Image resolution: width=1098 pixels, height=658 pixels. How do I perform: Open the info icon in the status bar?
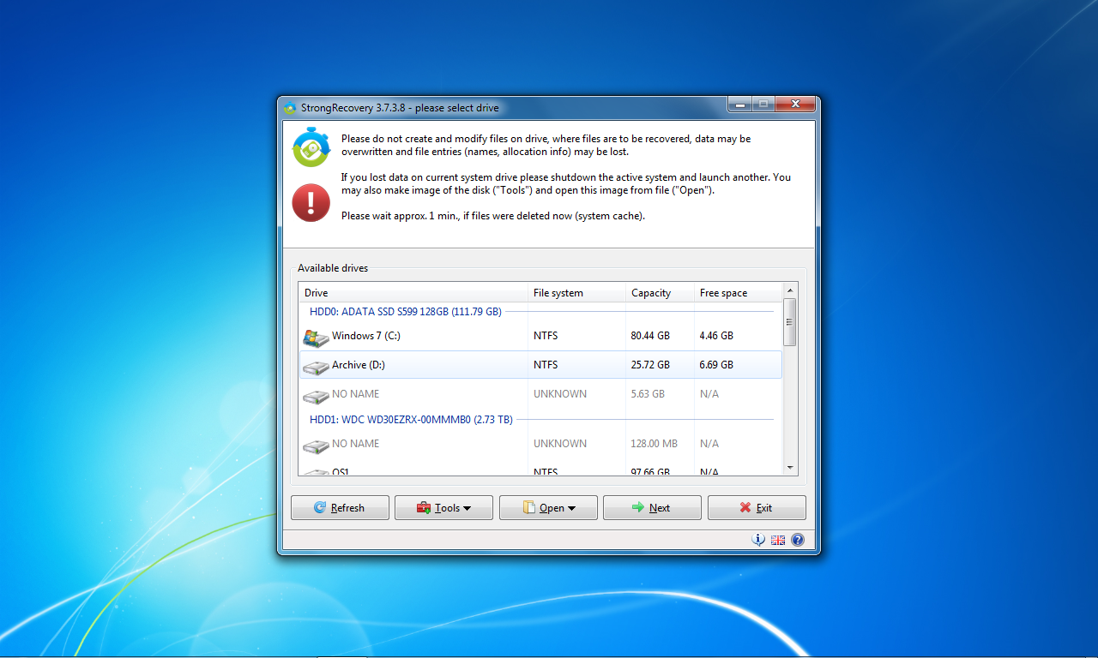[758, 540]
